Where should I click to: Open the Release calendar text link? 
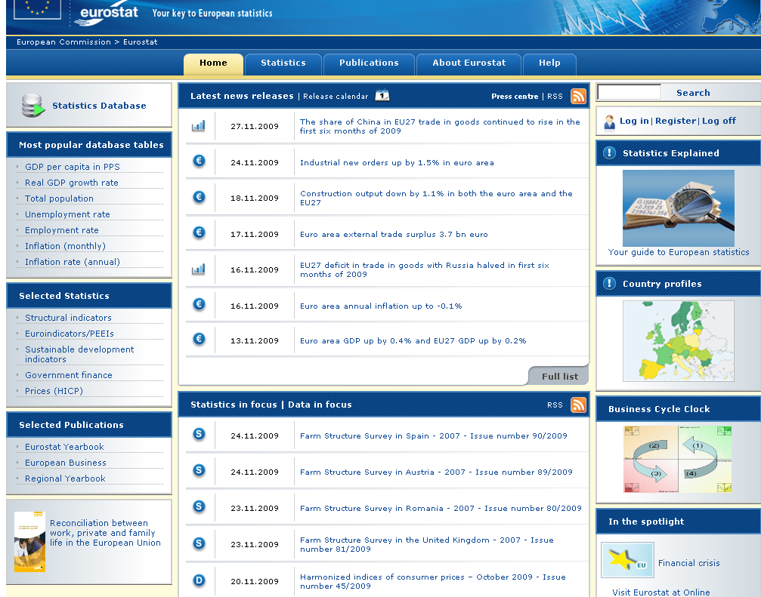point(336,96)
